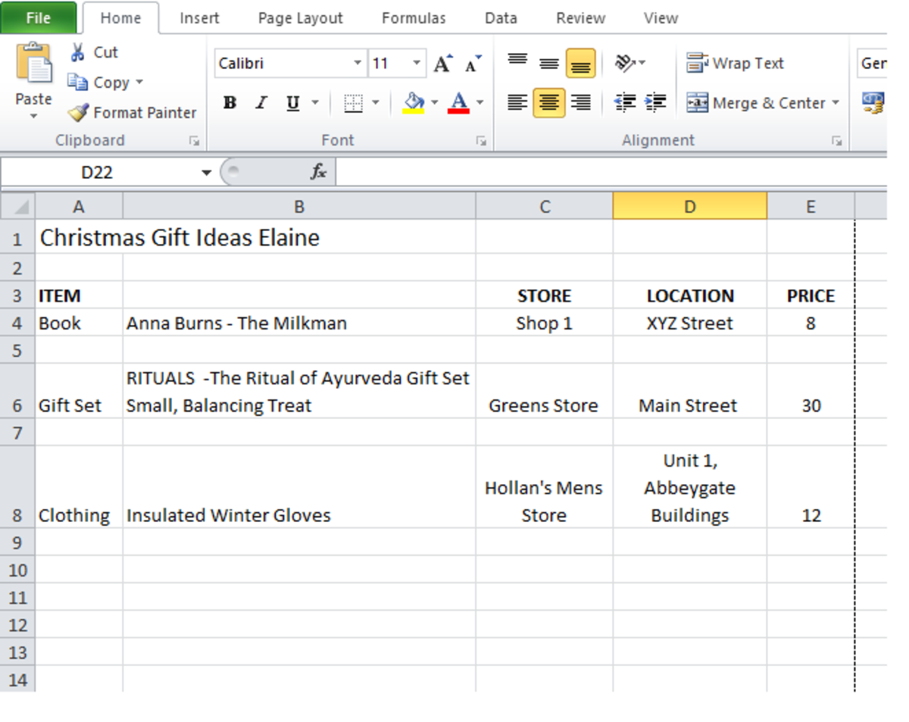Click the Paste clipboard icon
Image resolution: width=909 pixels, height=722 pixels.
pyautogui.click(x=34, y=64)
